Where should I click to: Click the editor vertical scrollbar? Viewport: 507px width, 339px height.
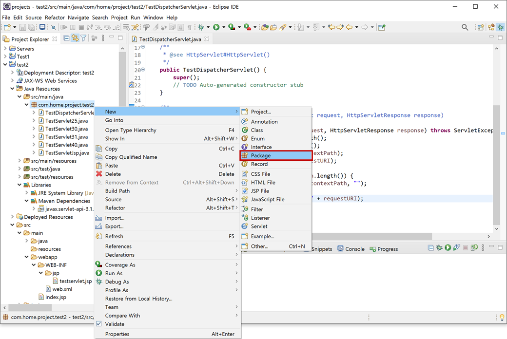point(496,165)
